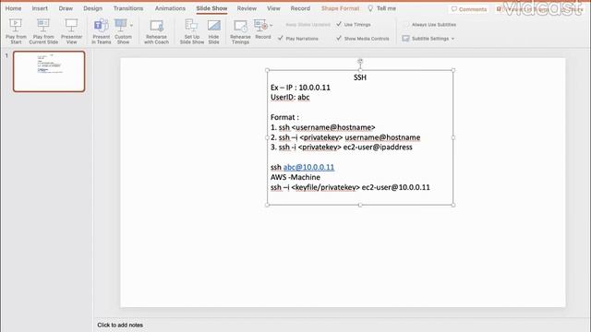This screenshot has width=591, height=332.
Task: Click the Comments button
Action: click(468, 9)
